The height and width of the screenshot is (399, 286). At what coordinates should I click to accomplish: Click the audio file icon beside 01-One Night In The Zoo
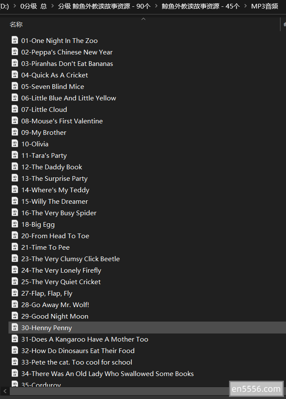[15, 40]
